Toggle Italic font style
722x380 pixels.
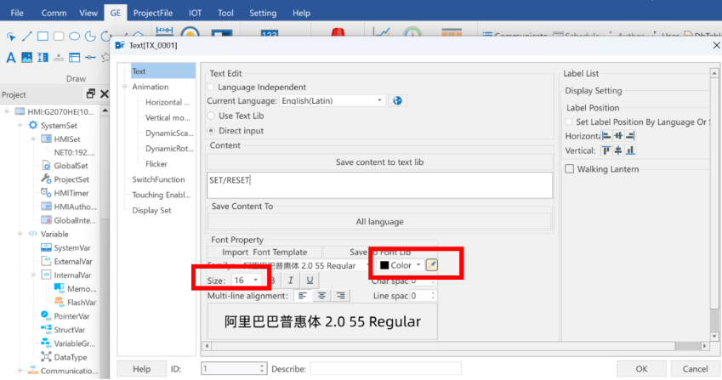pyautogui.click(x=291, y=281)
